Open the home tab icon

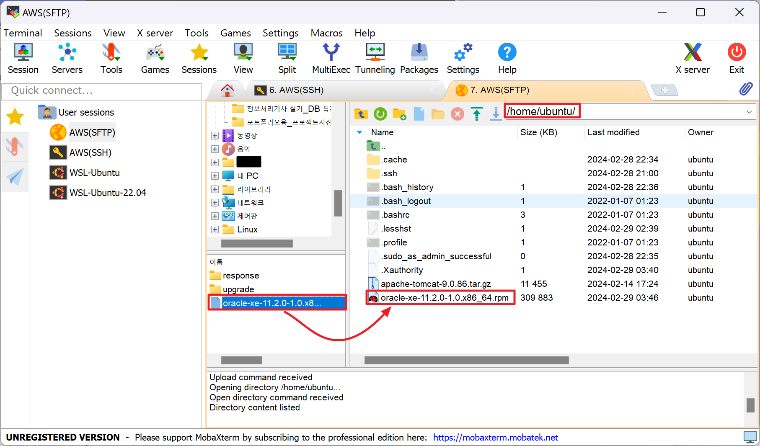227,90
